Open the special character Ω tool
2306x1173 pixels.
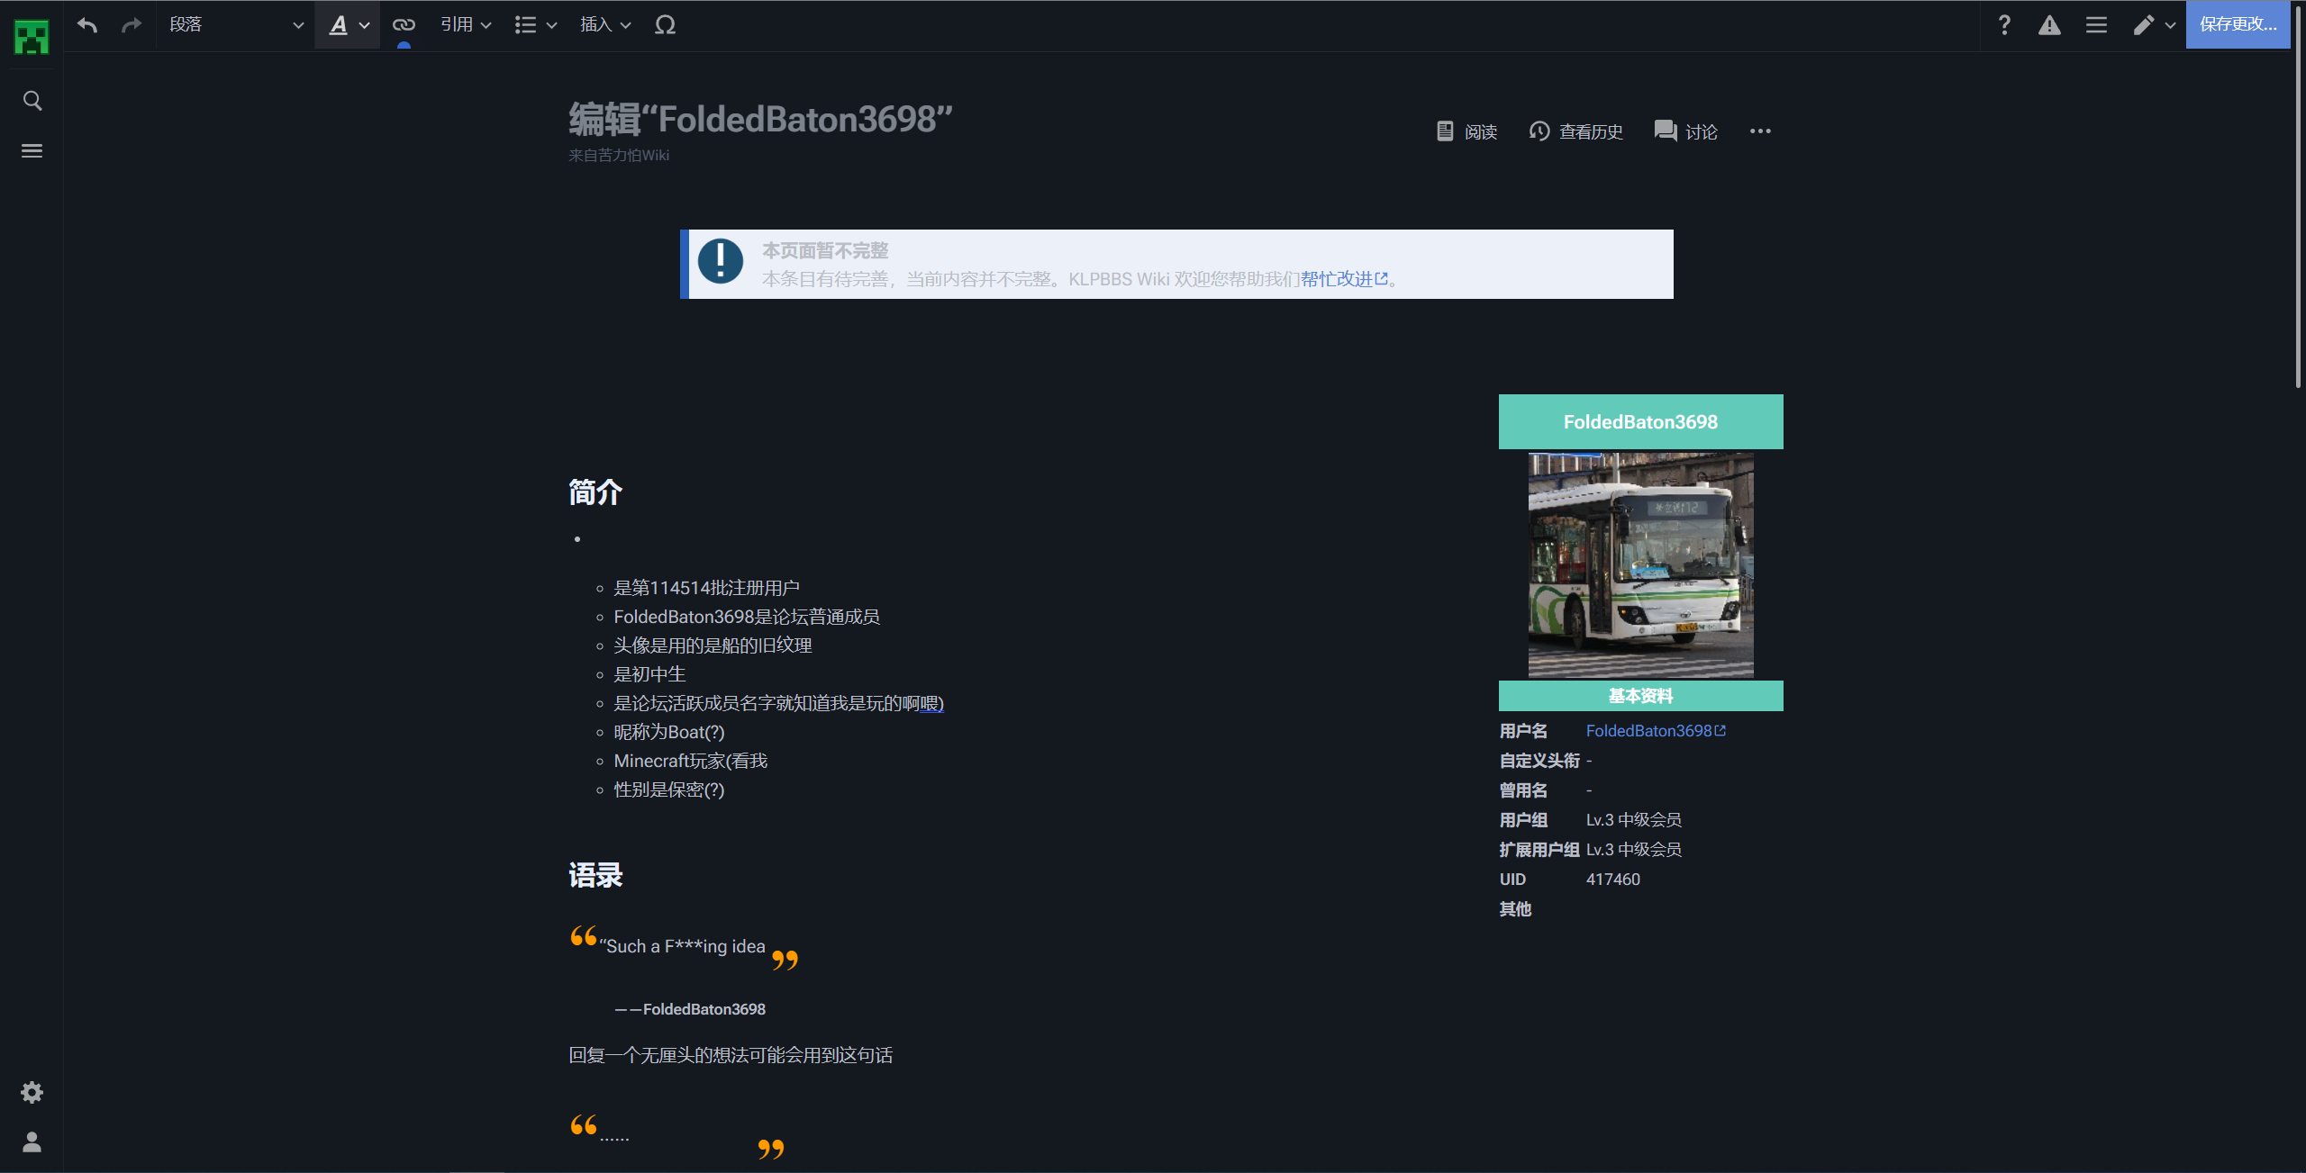click(x=665, y=25)
